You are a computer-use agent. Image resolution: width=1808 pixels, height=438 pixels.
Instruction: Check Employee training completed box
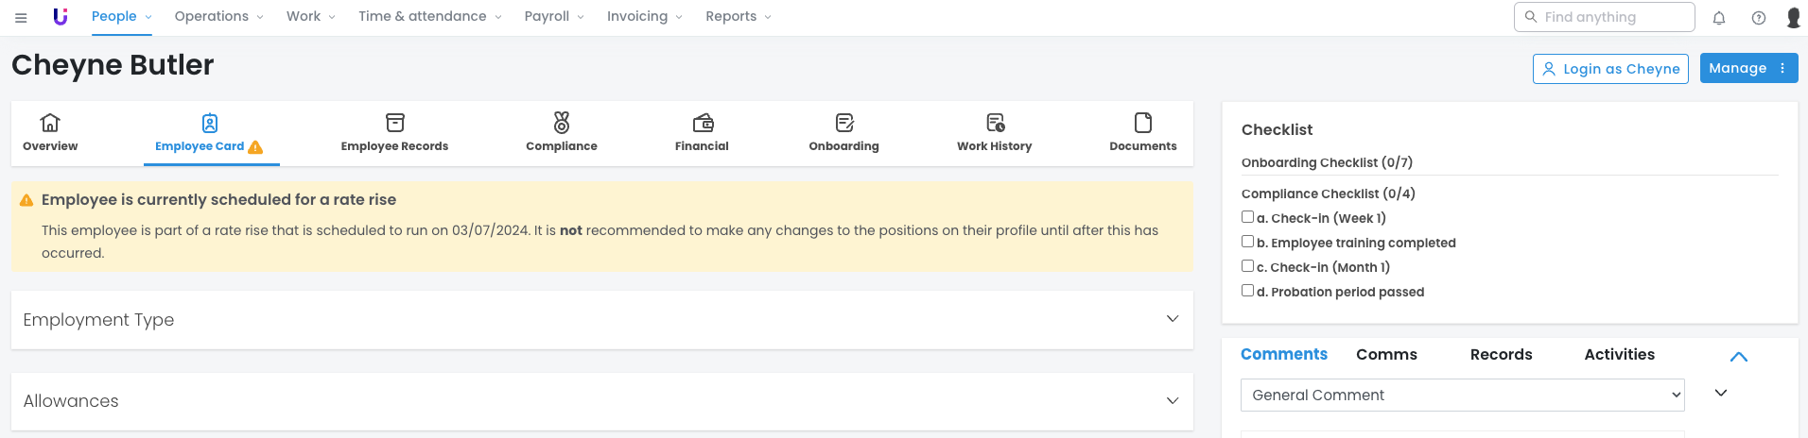pyautogui.click(x=1247, y=242)
